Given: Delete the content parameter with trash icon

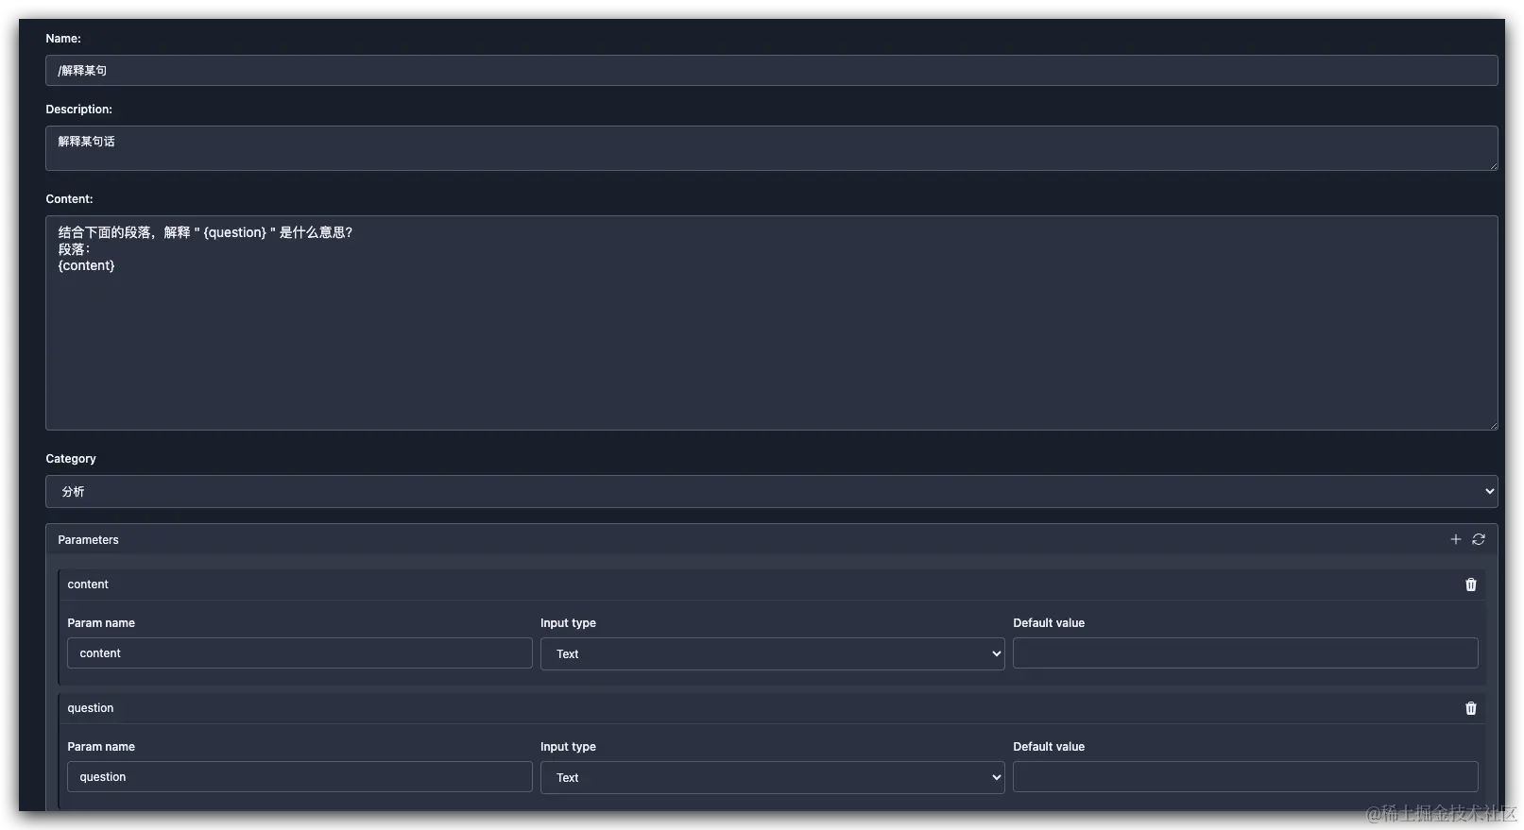Looking at the screenshot, I should [x=1471, y=584].
